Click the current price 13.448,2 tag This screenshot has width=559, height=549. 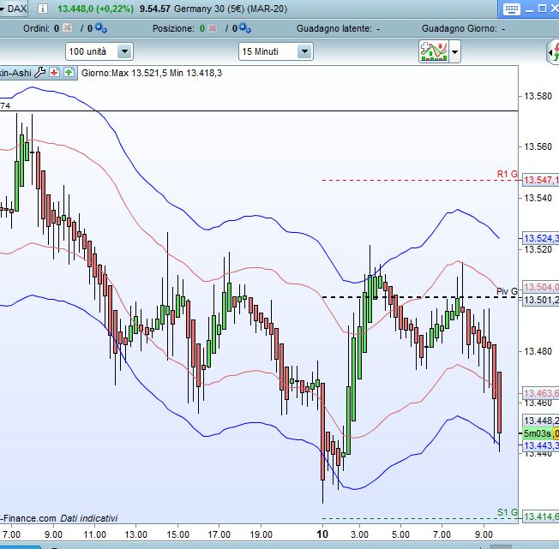click(x=541, y=421)
